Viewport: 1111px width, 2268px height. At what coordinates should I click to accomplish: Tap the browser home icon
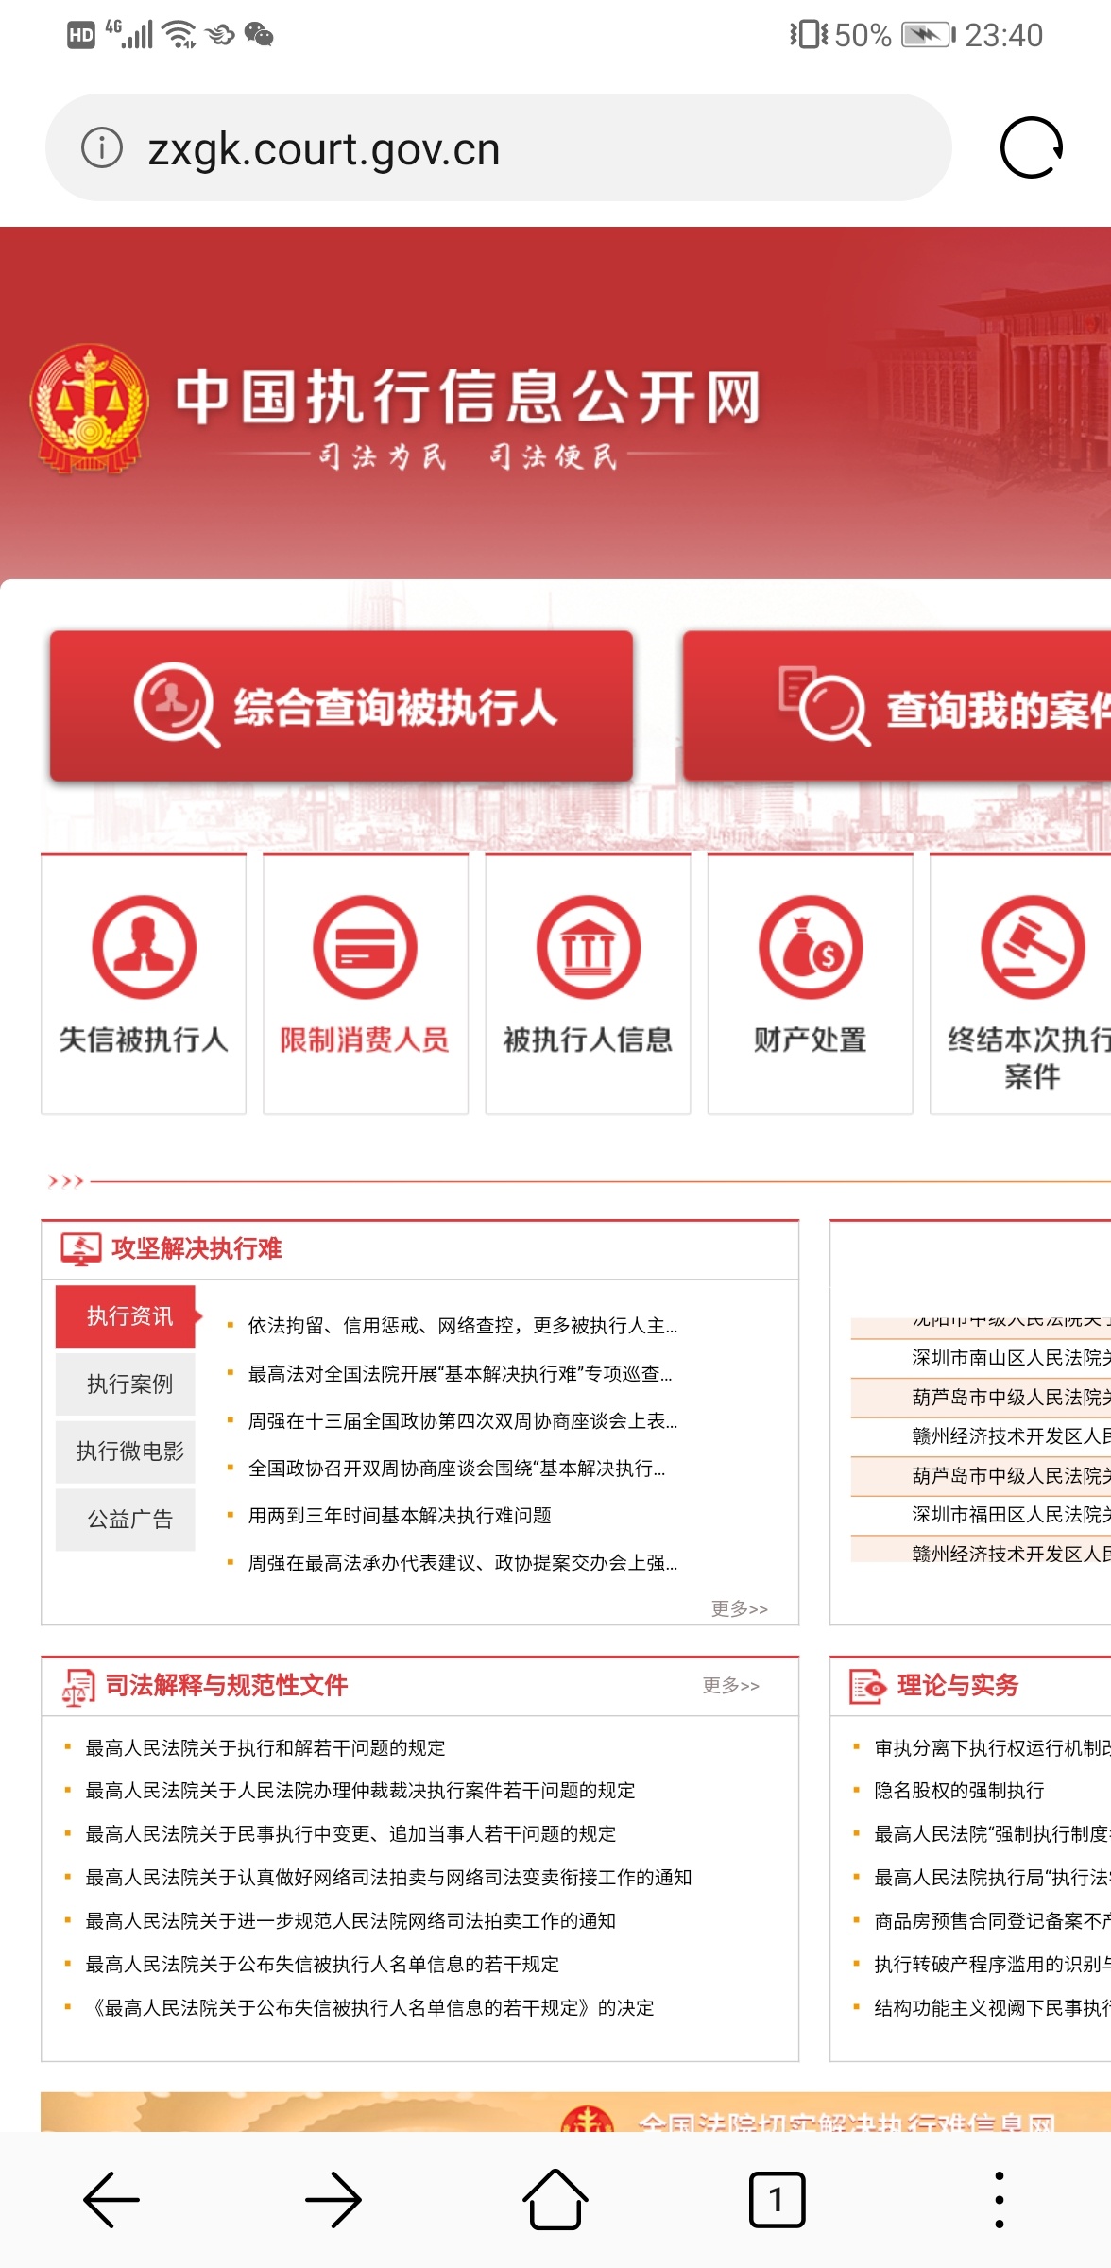pyautogui.click(x=555, y=2198)
